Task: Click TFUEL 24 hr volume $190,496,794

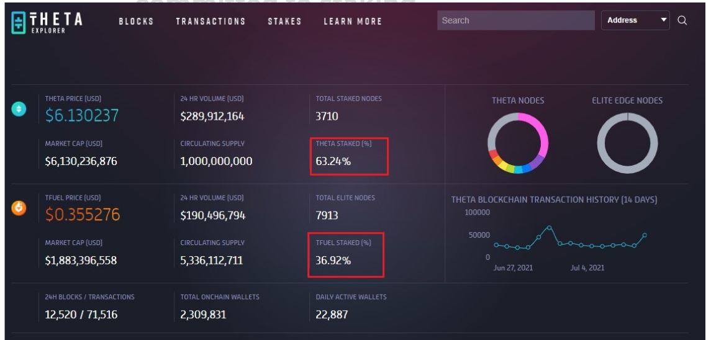Action: tap(212, 216)
